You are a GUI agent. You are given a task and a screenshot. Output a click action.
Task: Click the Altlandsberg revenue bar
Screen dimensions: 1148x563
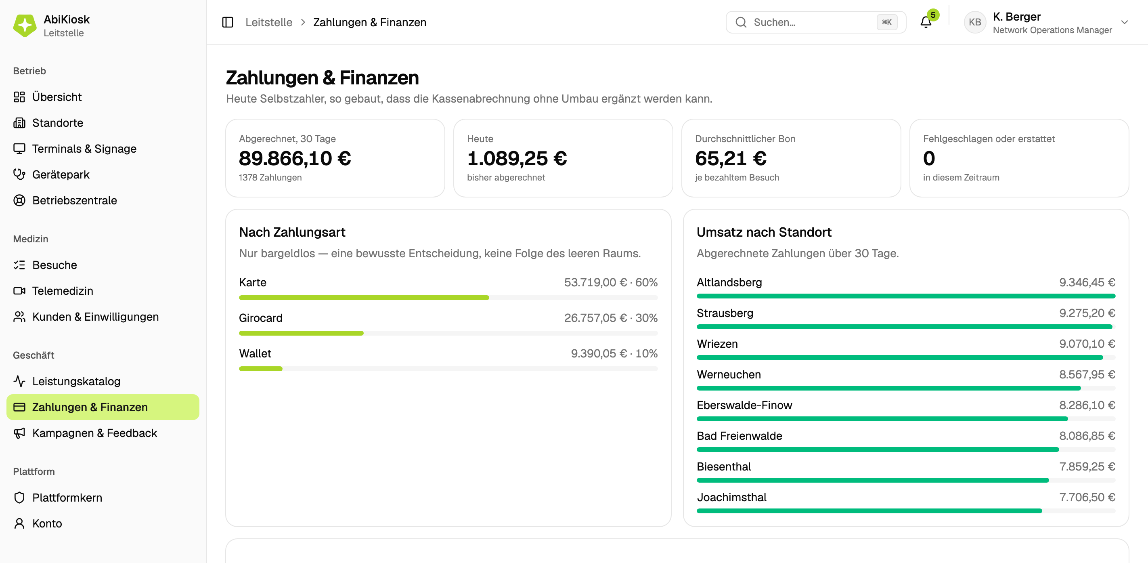pos(905,296)
